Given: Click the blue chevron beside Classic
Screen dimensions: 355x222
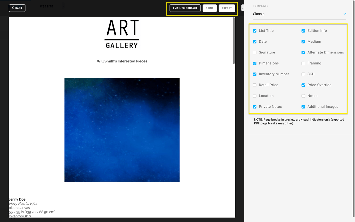Looking at the screenshot, I should coord(345,14).
